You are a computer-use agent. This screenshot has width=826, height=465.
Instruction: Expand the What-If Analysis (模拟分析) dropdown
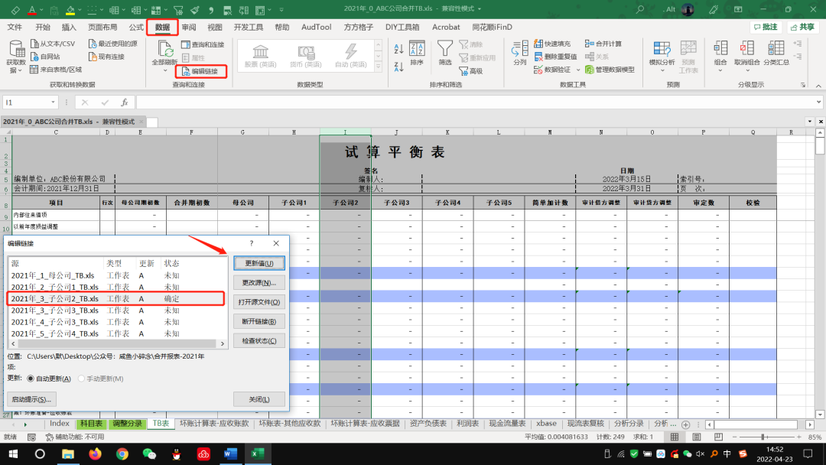tap(662, 70)
